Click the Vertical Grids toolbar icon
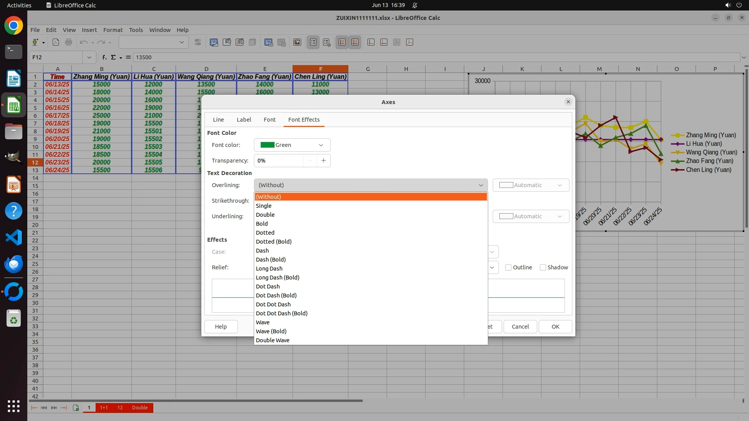This screenshot has width=749, height=421. 355,42
